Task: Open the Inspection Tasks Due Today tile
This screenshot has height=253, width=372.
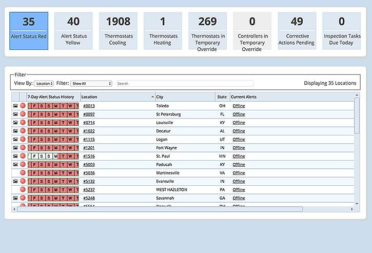Action: [x=342, y=31]
